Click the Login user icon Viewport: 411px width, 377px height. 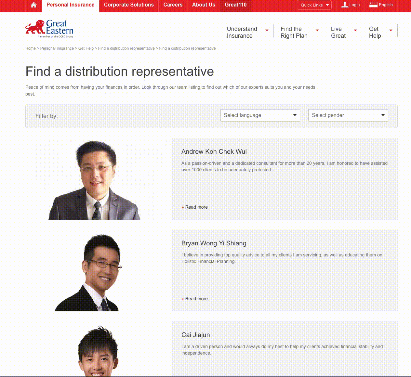pyautogui.click(x=345, y=5)
